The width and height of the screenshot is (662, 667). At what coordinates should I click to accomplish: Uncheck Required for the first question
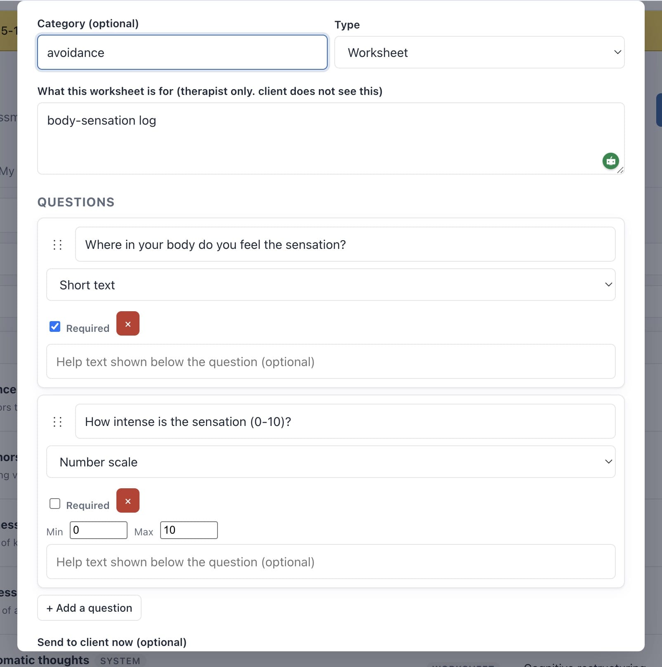pos(55,326)
